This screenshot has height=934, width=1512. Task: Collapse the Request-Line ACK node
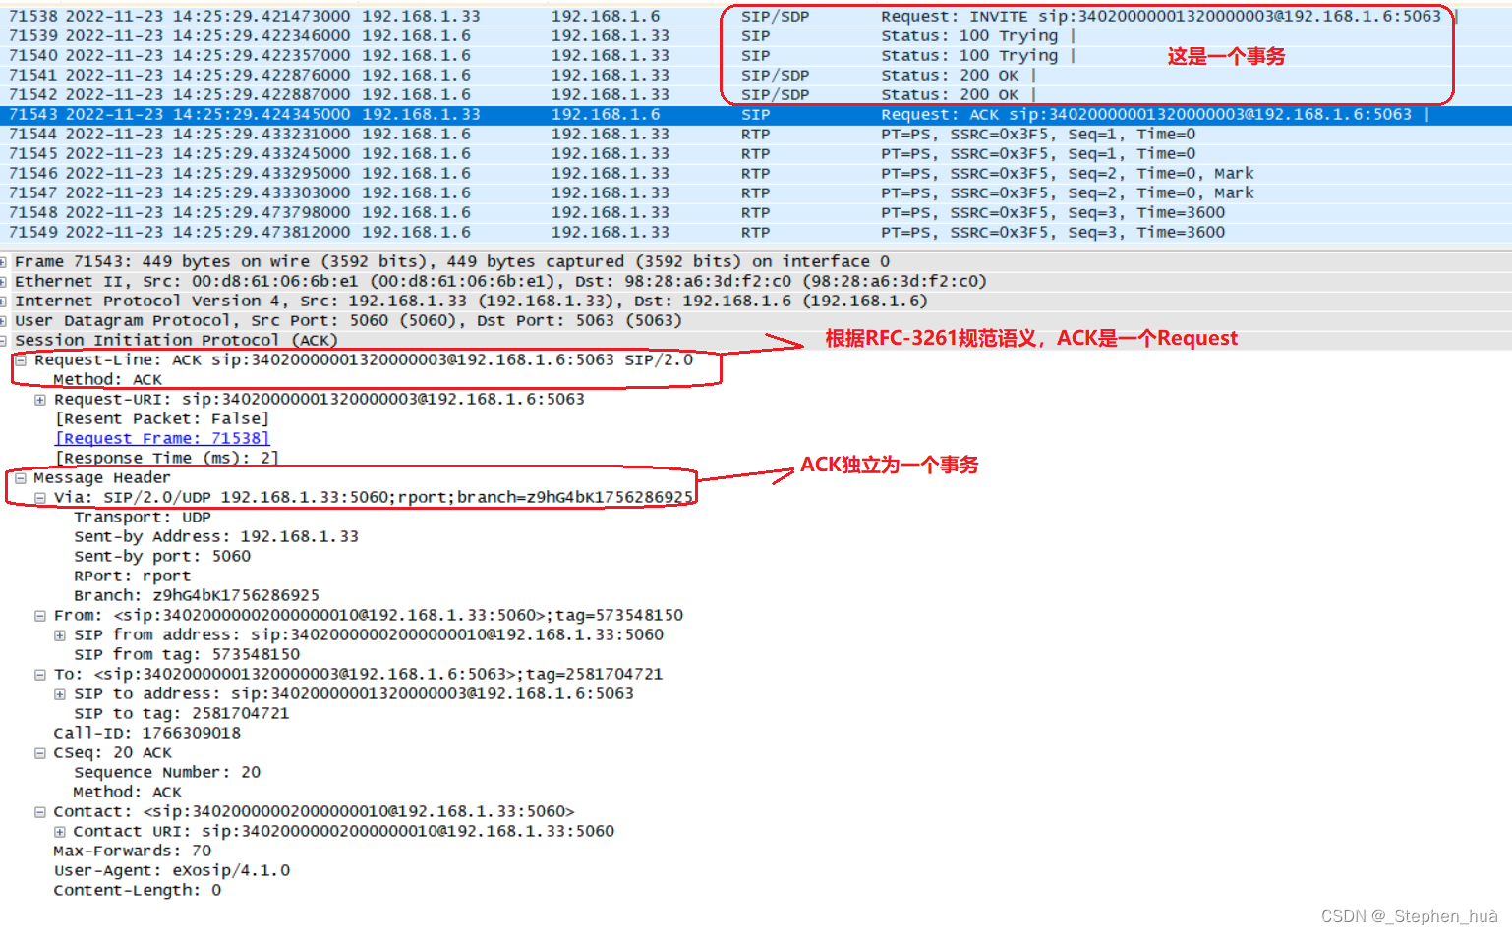(21, 360)
